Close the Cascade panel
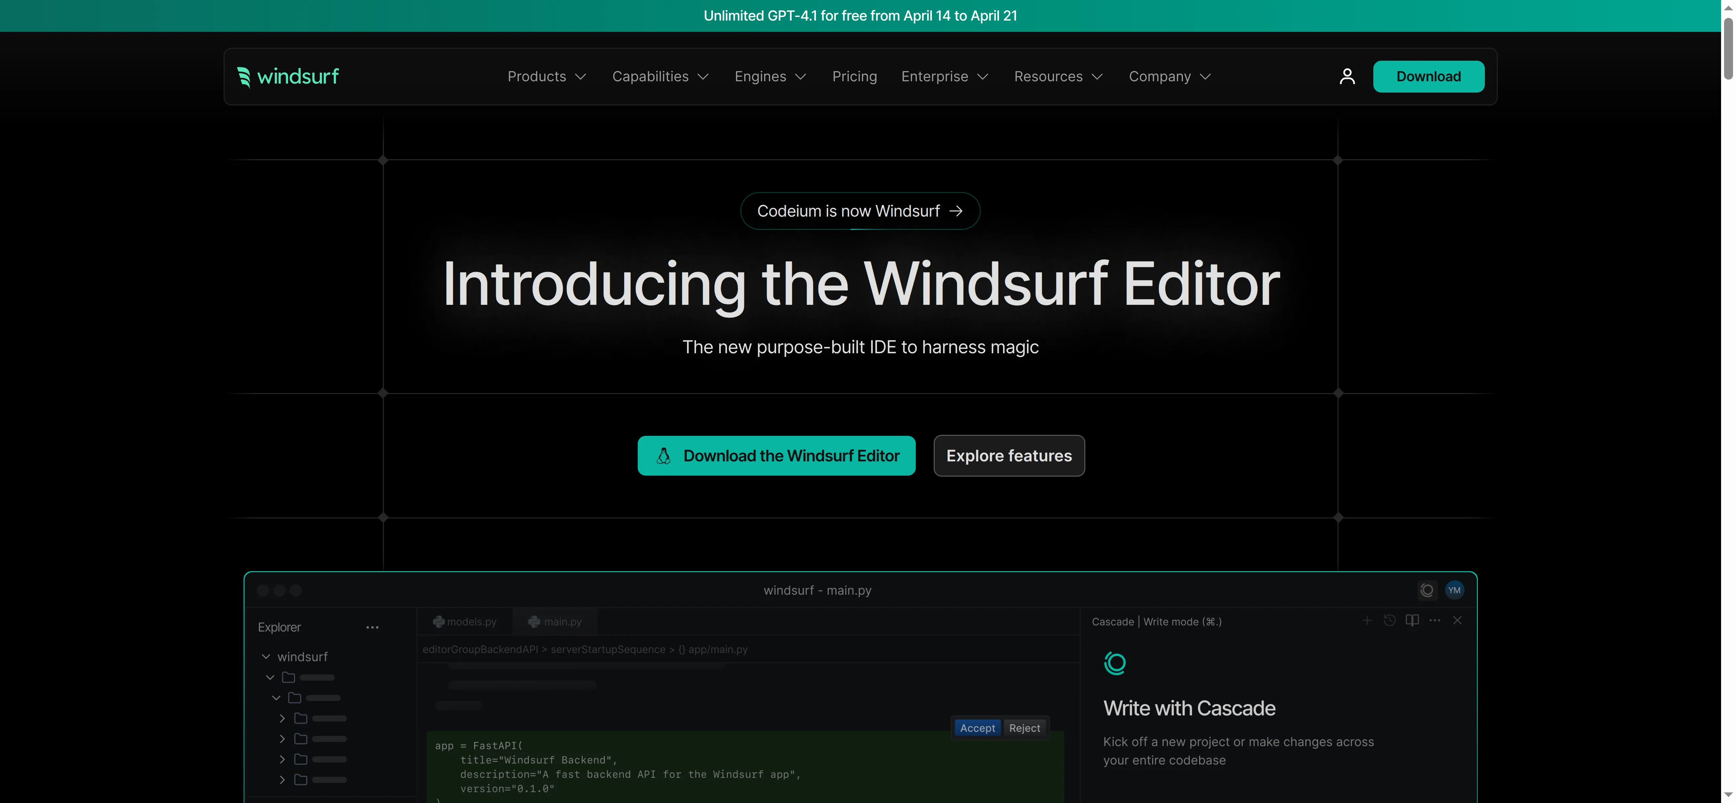The width and height of the screenshot is (1736, 803). [1457, 621]
